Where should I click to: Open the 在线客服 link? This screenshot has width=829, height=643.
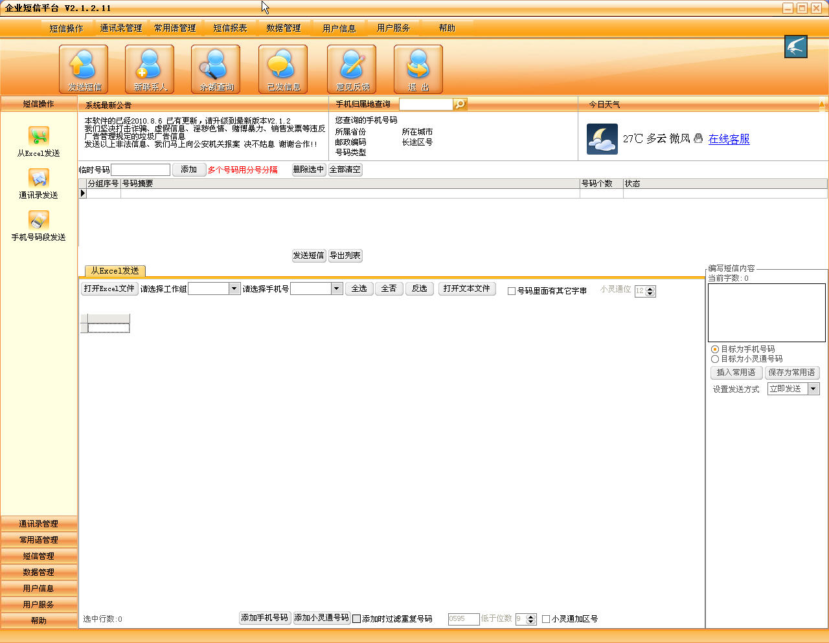tap(729, 139)
